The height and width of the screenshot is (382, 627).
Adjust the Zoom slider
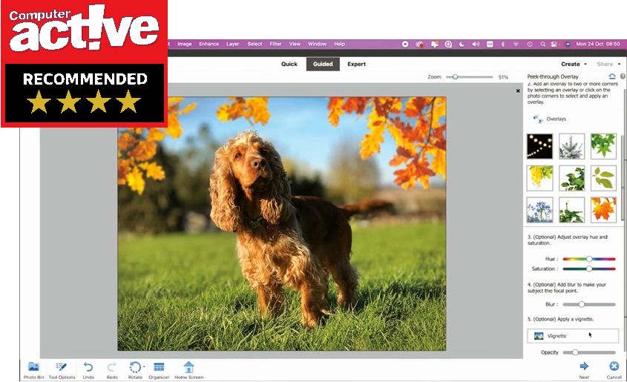point(470,76)
